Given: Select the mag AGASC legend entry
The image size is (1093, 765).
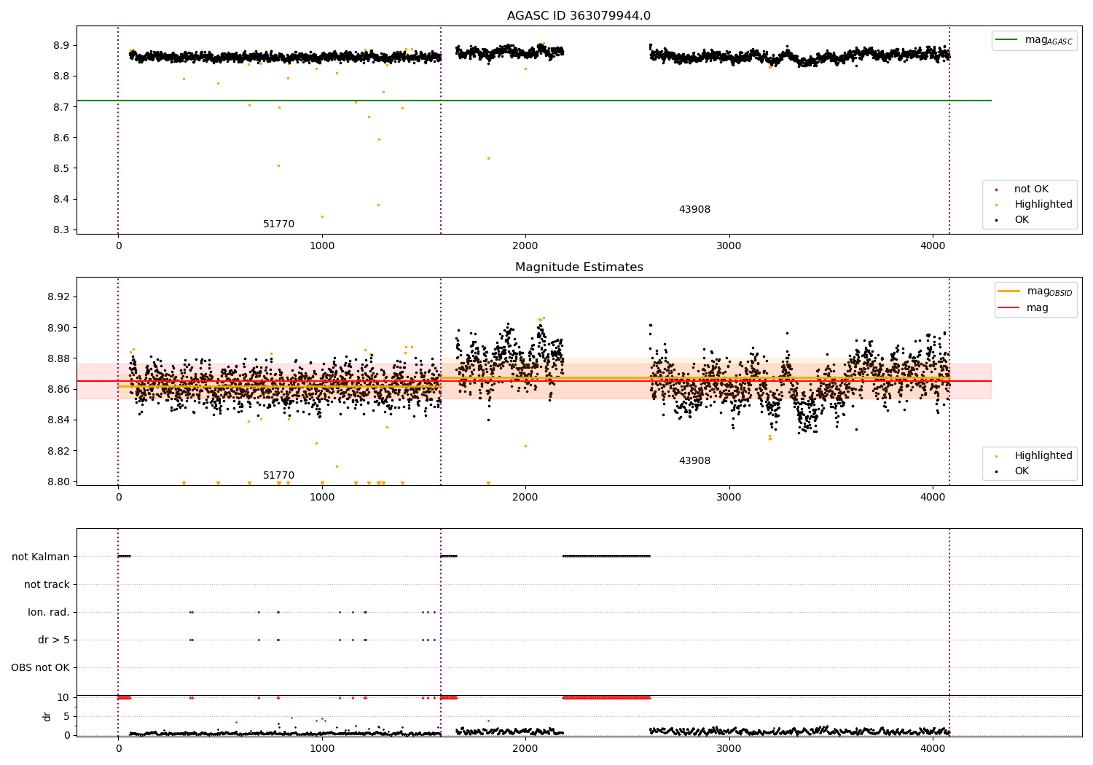Looking at the screenshot, I should (1034, 40).
